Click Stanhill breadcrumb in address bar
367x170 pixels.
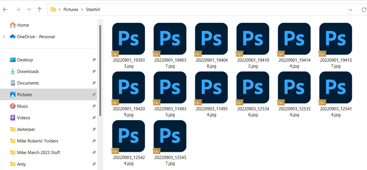click(93, 10)
